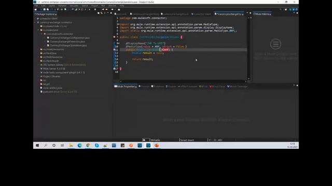Expand the Mule Server 4.3.0 EE node
332x186 pixels.
click(38, 69)
